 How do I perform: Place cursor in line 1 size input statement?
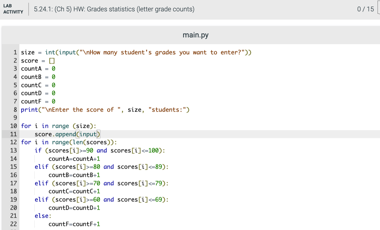tap(136, 52)
